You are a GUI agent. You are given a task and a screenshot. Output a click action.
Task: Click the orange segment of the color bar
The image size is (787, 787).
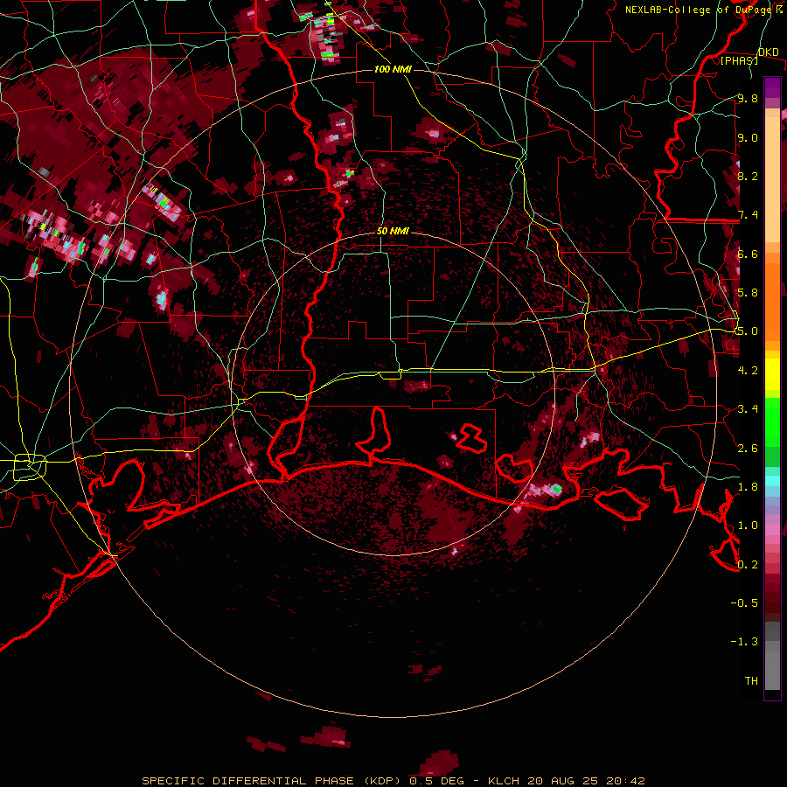pyautogui.click(x=772, y=301)
